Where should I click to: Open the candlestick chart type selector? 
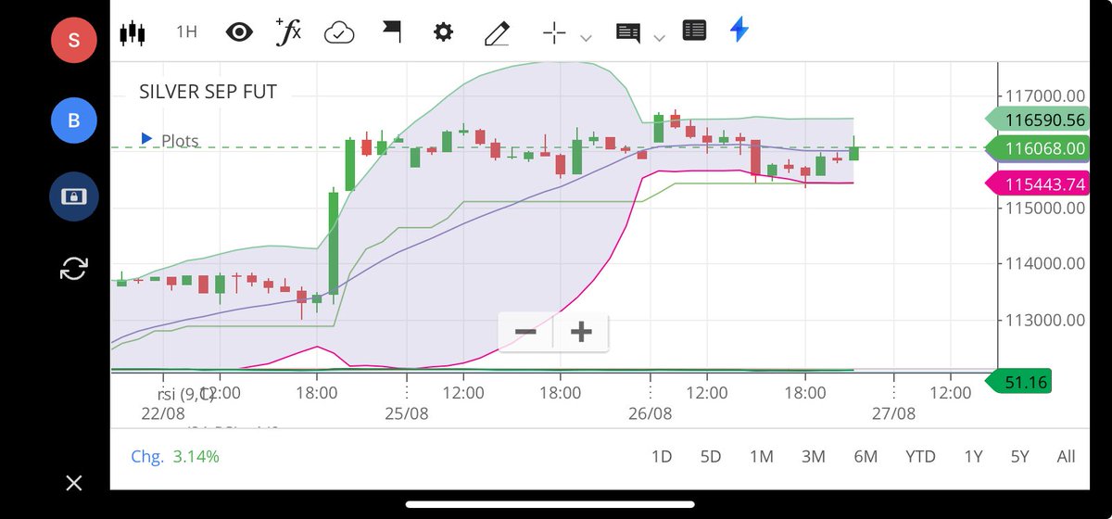click(133, 32)
